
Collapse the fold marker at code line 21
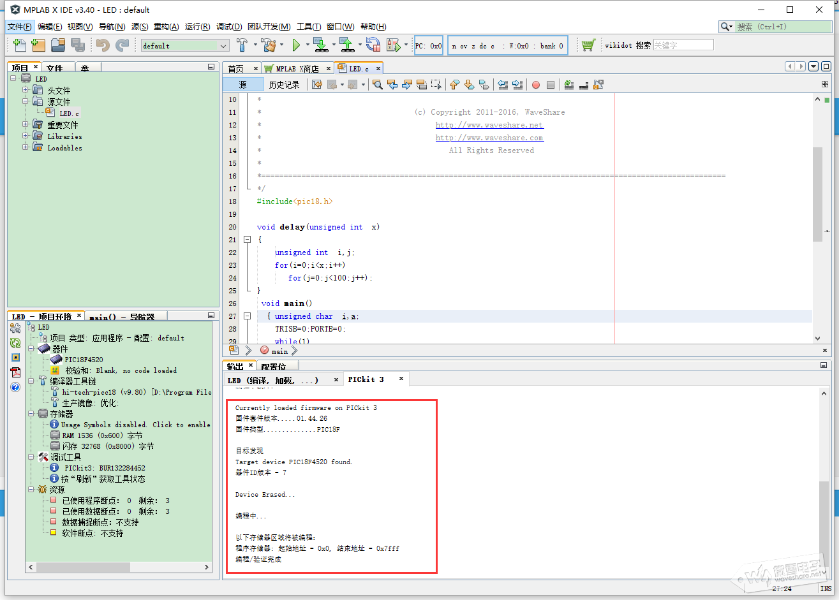pyautogui.click(x=247, y=240)
